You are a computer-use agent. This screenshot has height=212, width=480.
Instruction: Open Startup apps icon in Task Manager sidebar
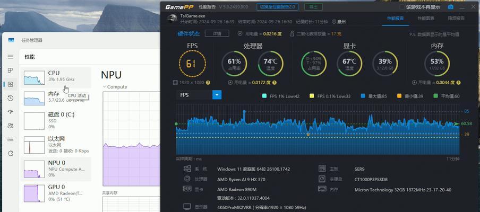[x=11, y=112]
